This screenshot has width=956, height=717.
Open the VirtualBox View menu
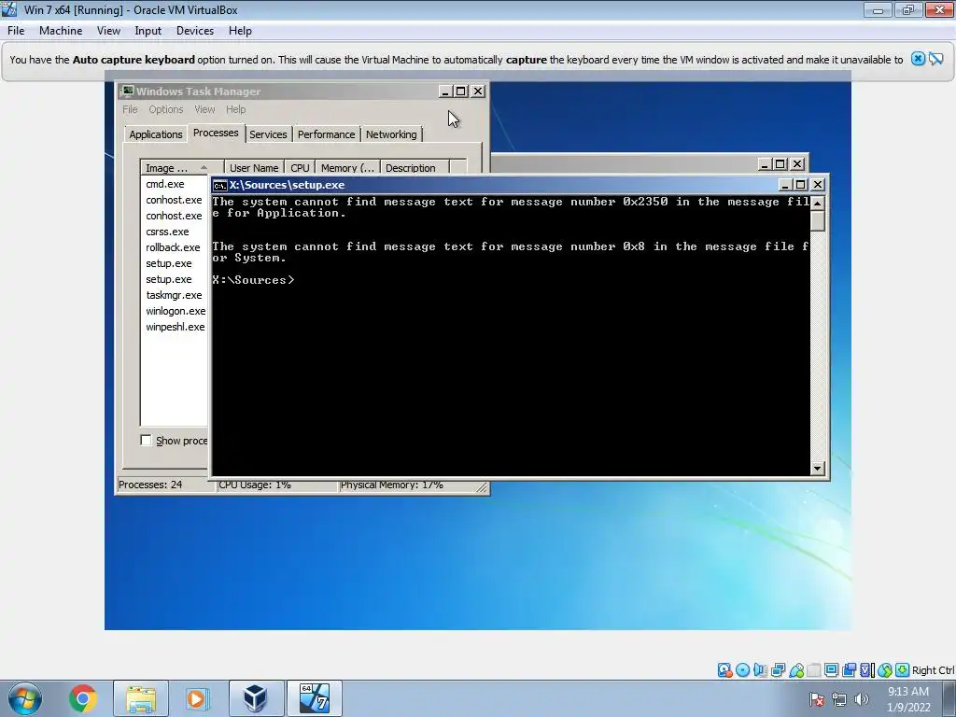pos(108,31)
